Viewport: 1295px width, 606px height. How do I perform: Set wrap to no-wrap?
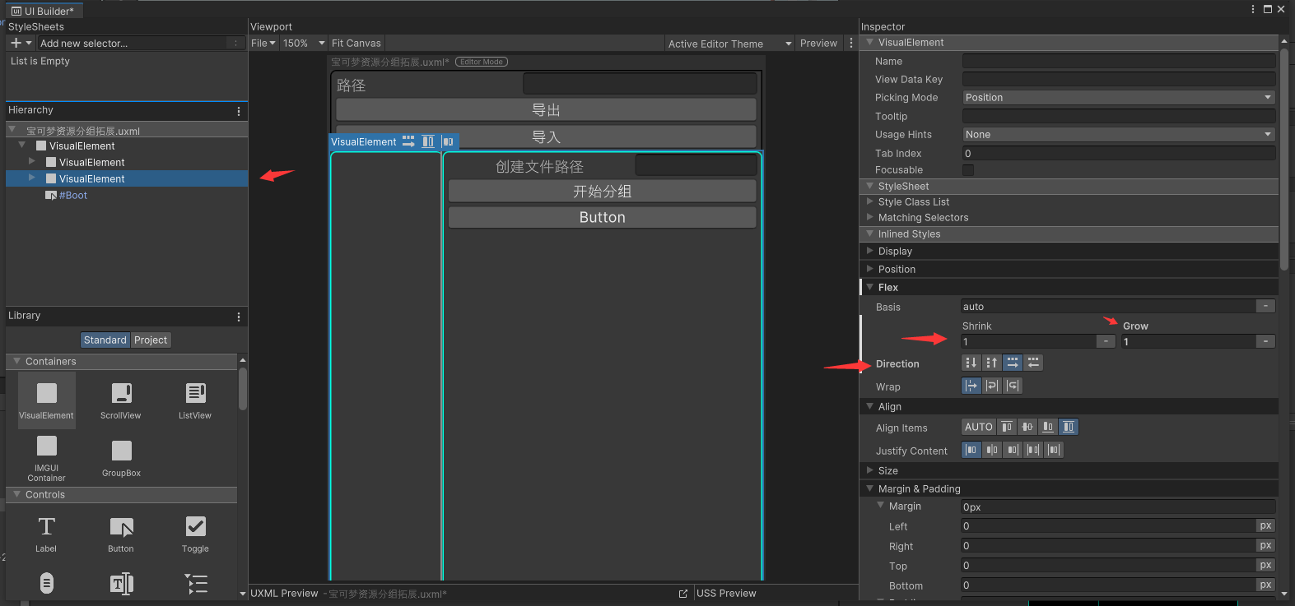(971, 386)
